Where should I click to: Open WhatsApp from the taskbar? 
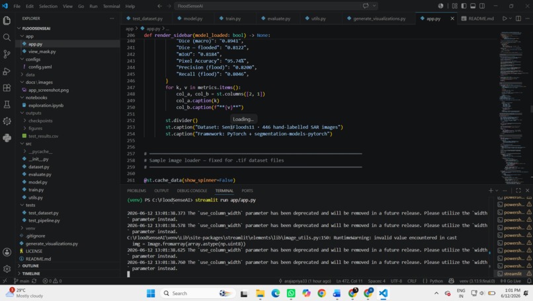291,293
